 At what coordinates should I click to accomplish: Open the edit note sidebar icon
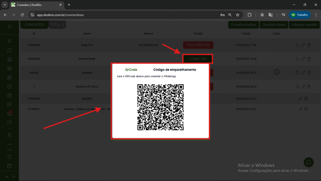(9, 166)
